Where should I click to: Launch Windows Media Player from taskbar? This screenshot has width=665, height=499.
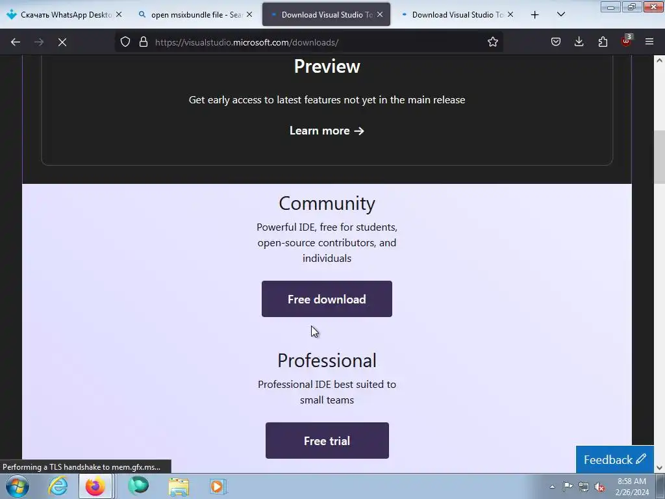tap(218, 486)
